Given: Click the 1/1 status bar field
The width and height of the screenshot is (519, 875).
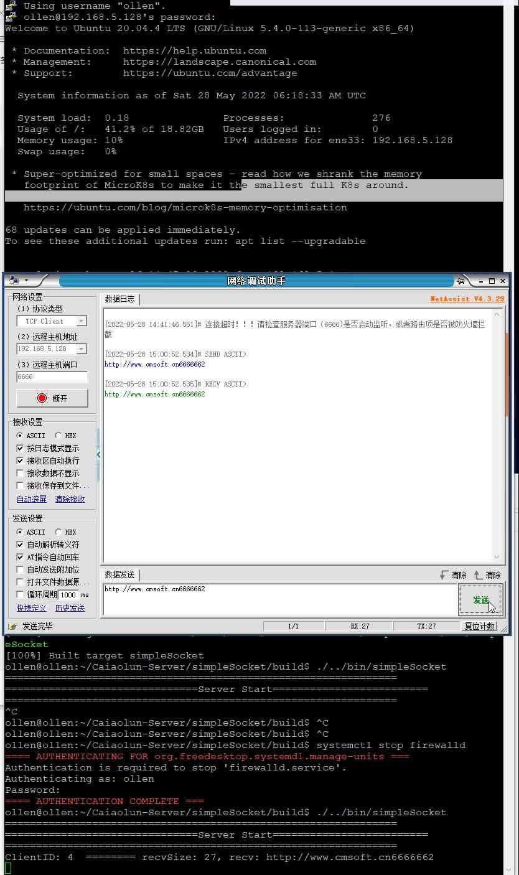Looking at the screenshot, I should [x=293, y=626].
